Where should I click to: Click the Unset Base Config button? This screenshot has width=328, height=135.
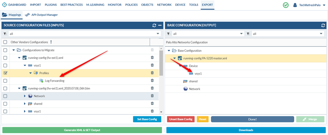point(181,119)
